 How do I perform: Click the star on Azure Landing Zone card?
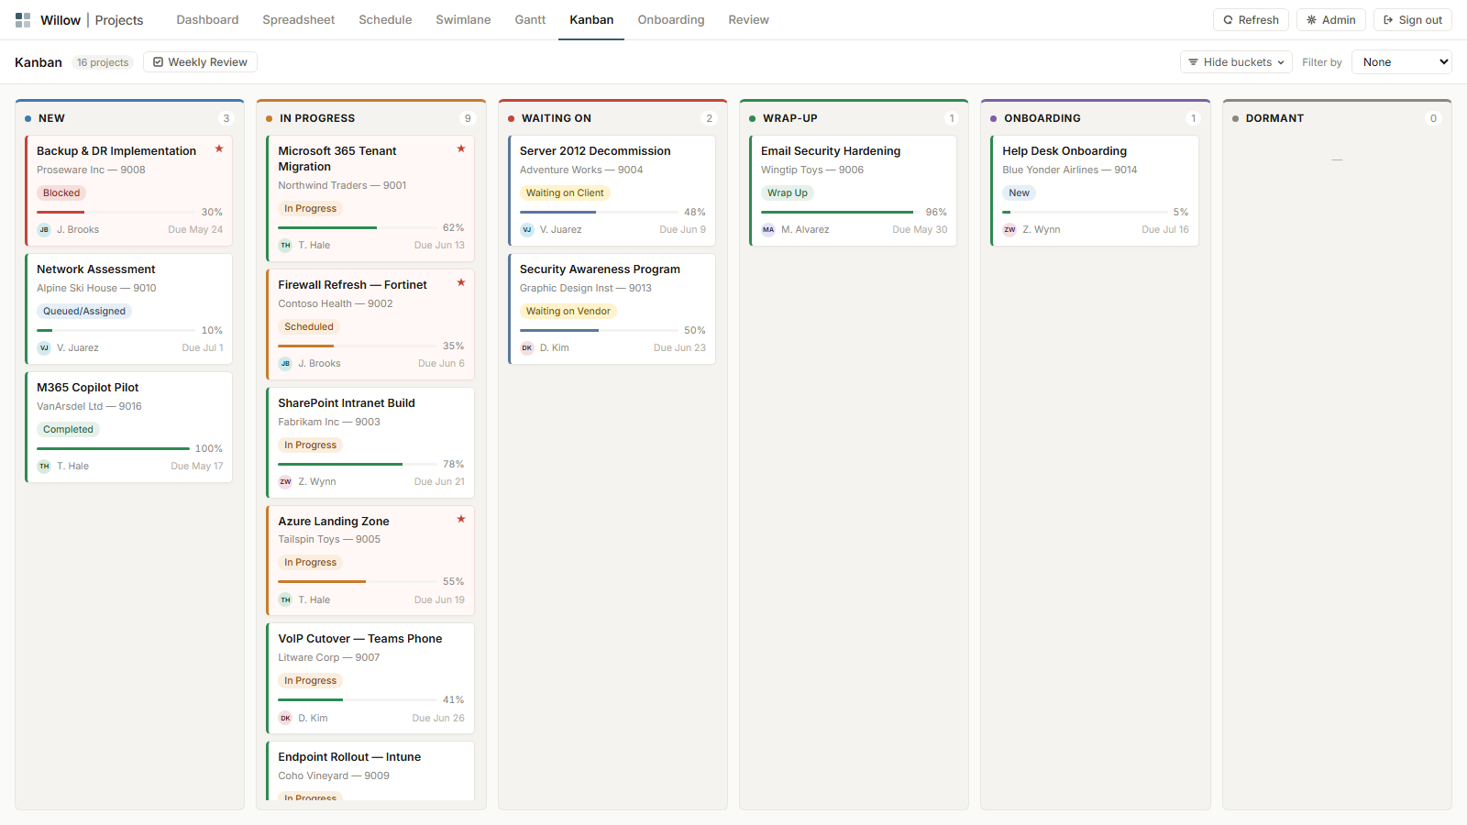[x=461, y=519]
